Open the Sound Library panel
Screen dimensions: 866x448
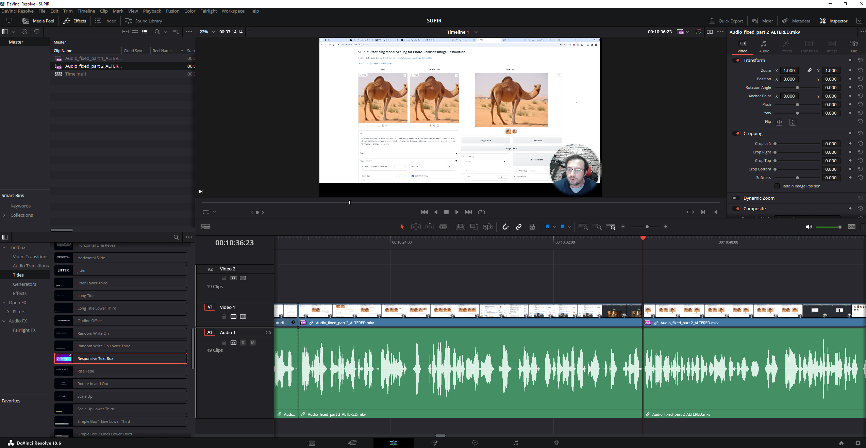[143, 21]
